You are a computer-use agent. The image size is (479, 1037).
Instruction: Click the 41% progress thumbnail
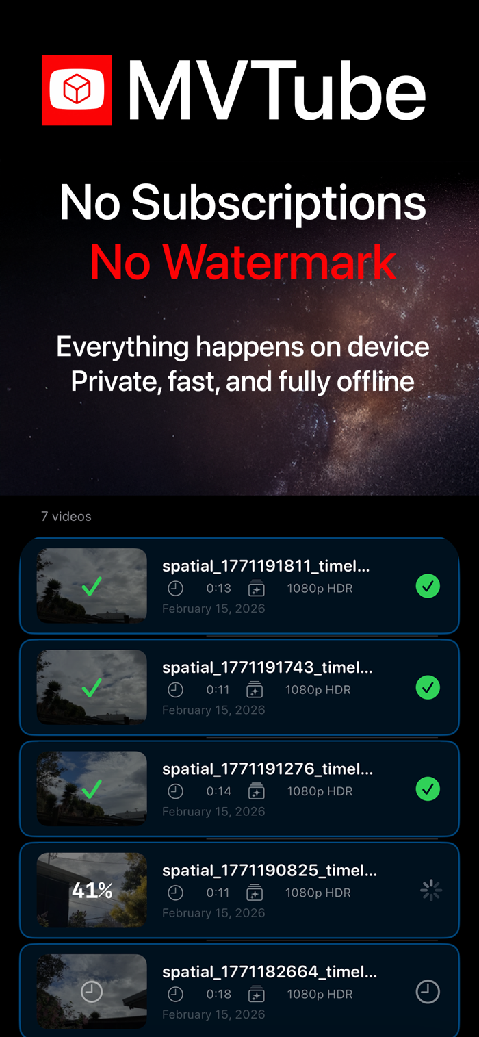coord(92,890)
